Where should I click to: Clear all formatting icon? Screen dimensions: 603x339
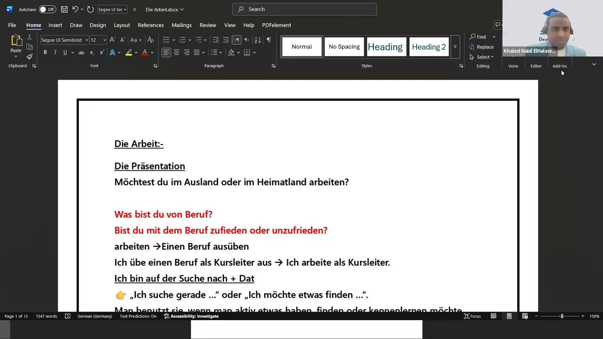(151, 40)
